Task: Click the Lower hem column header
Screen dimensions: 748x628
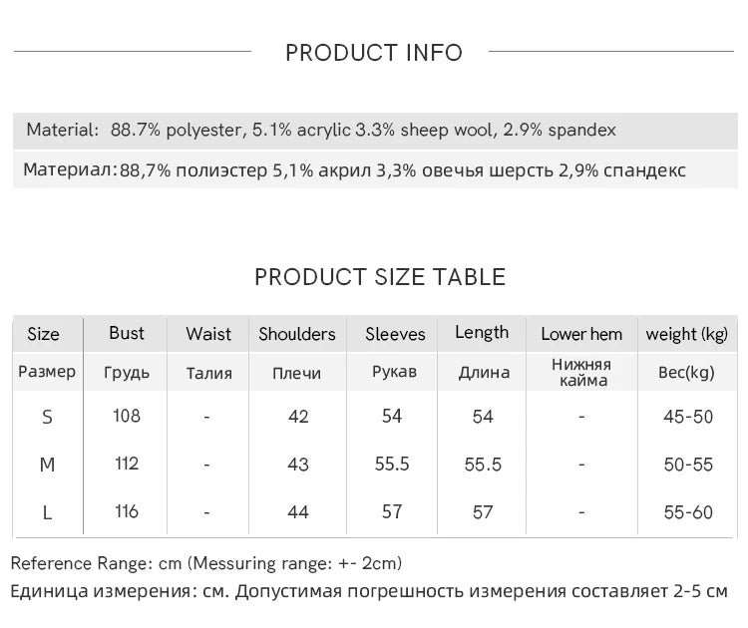Action: (581, 334)
